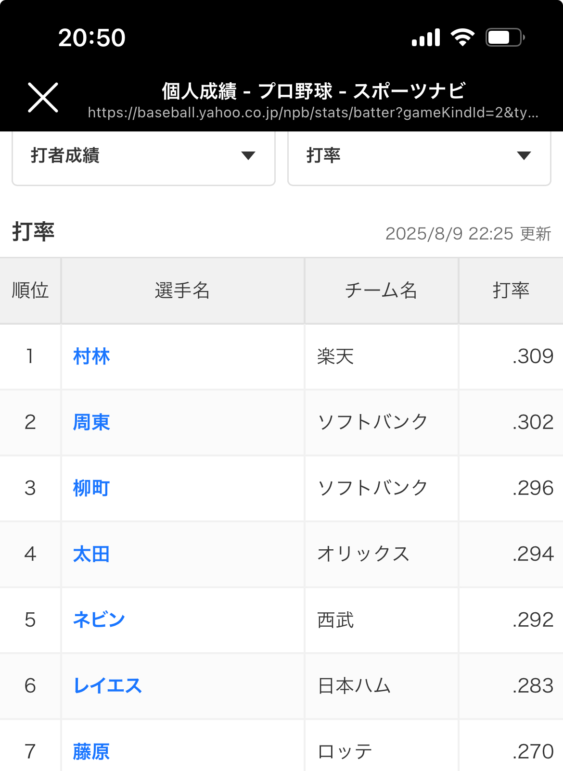The width and height of the screenshot is (563, 771).
Task: Open player 柳町 profile link
Action: click(x=91, y=488)
